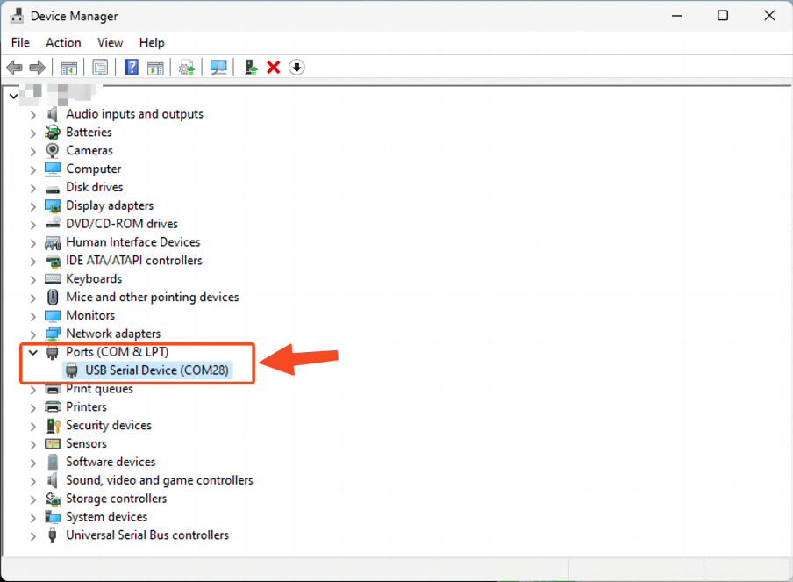Click the Properties toolbar icon
This screenshot has height=582, width=793.
point(100,68)
